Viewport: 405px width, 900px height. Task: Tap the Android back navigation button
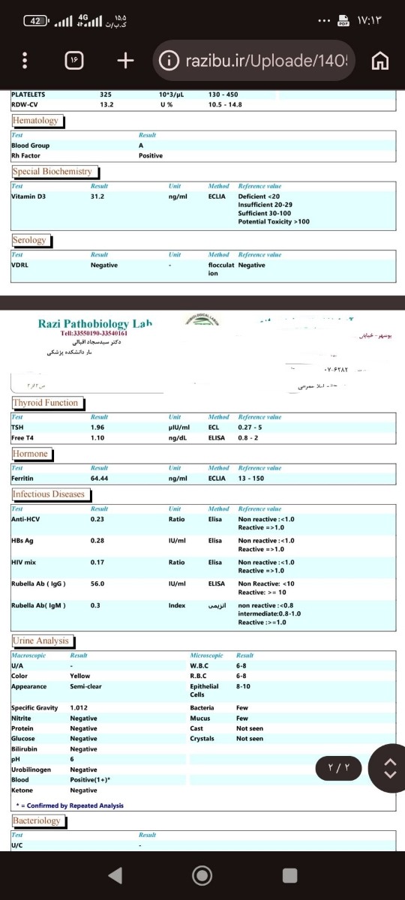pos(114,874)
